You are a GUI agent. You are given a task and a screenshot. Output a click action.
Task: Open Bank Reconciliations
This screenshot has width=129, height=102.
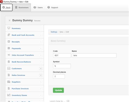[x=24, y=62]
